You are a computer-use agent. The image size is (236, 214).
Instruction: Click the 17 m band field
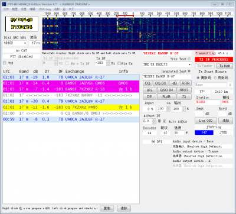[x=35, y=43]
